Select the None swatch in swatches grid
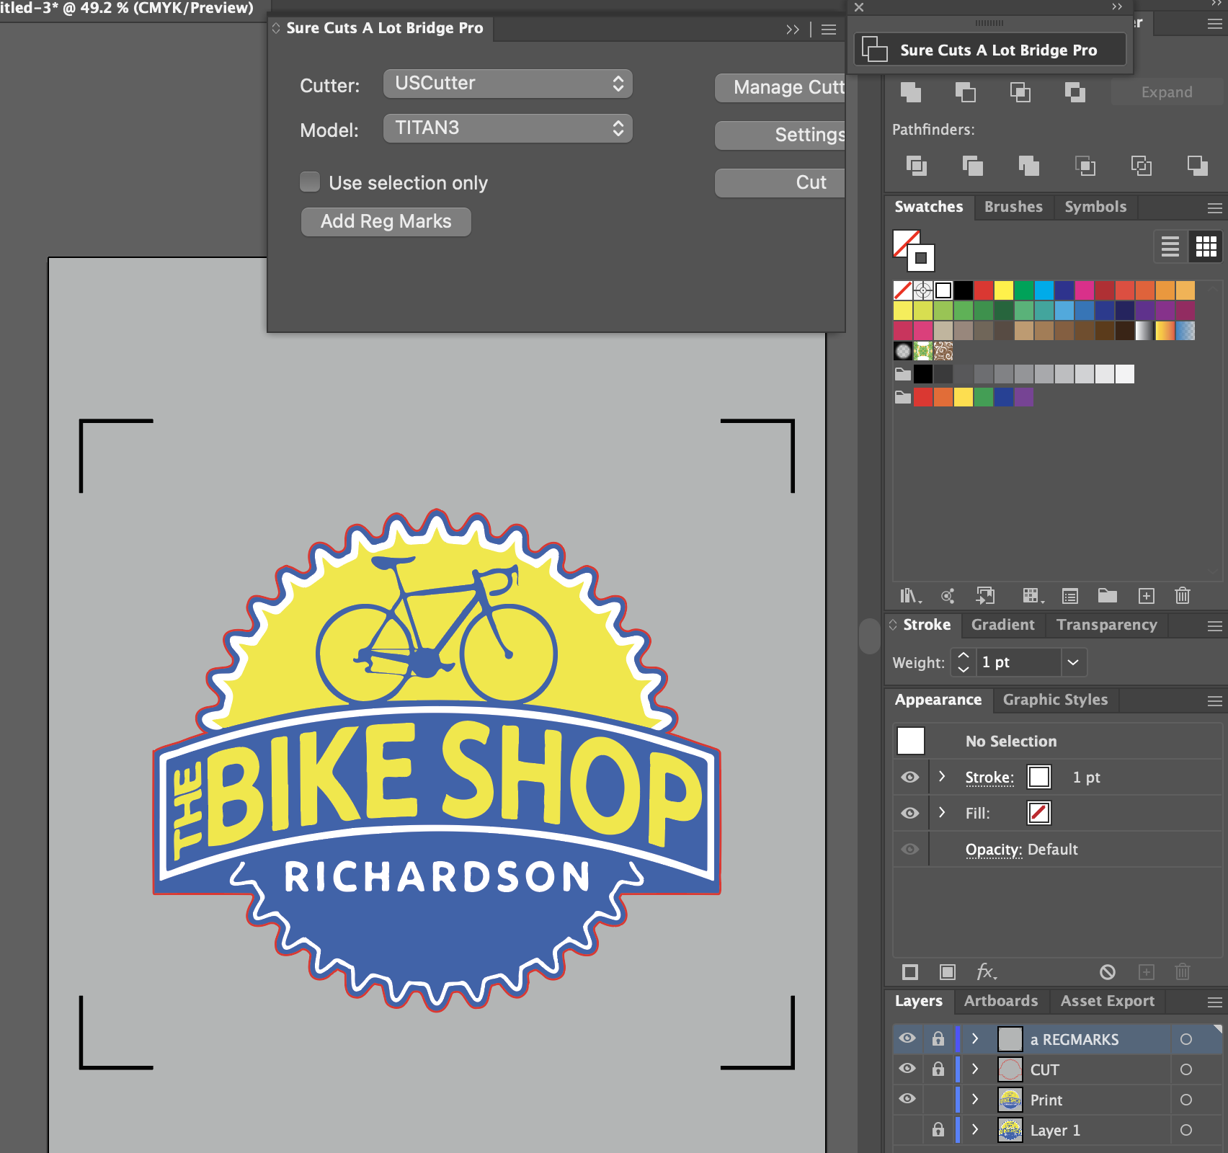1228x1153 pixels. [x=903, y=290]
